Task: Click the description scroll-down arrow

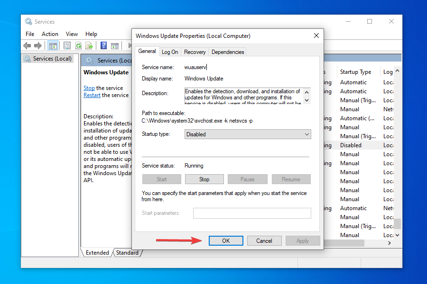Action: pyautogui.click(x=306, y=100)
